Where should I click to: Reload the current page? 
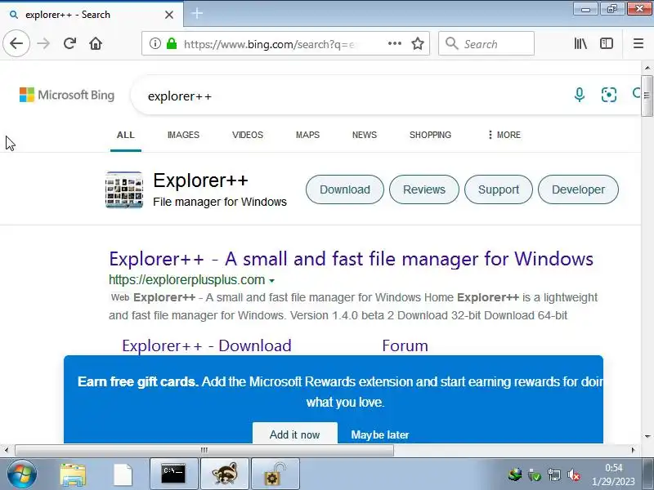pos(69,43)
